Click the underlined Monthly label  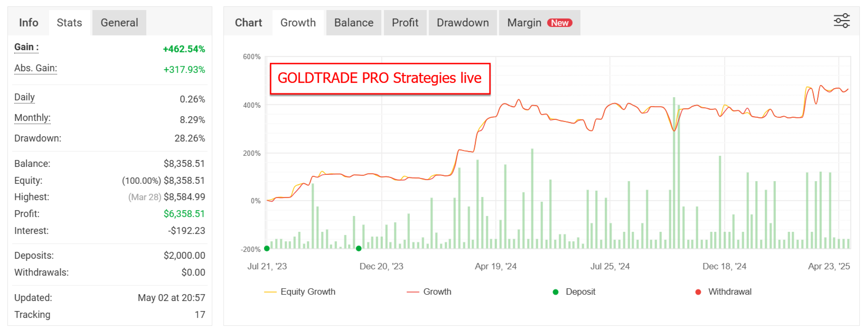coord(32,118)
